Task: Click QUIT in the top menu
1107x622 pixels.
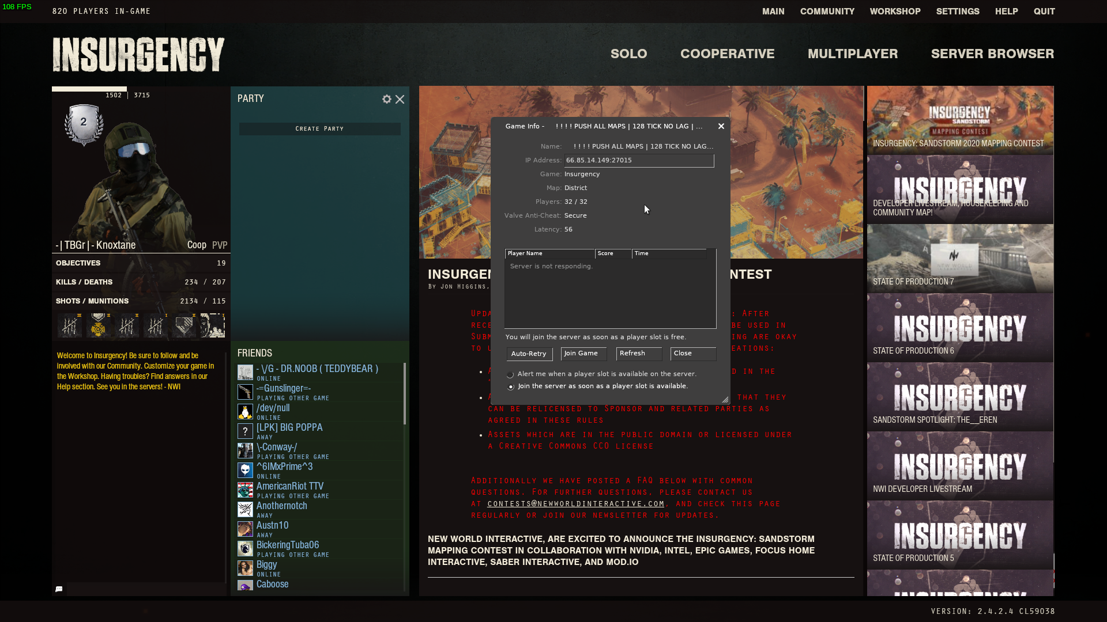Action: [x=1044, y=12]
